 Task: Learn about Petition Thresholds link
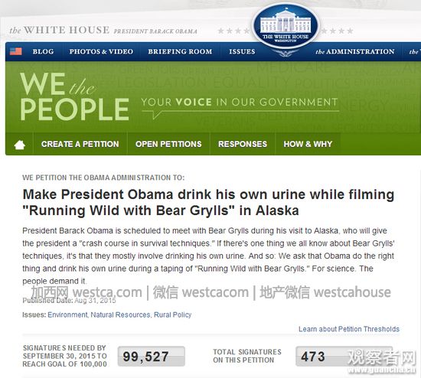pos(349,329)
